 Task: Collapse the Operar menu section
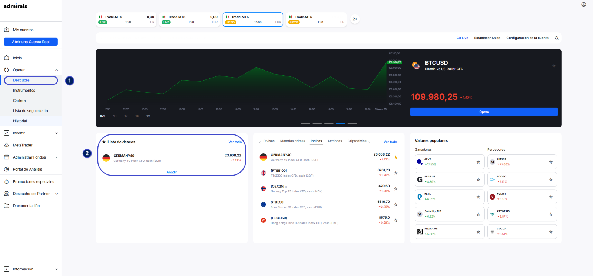click(x=57, y=70)
